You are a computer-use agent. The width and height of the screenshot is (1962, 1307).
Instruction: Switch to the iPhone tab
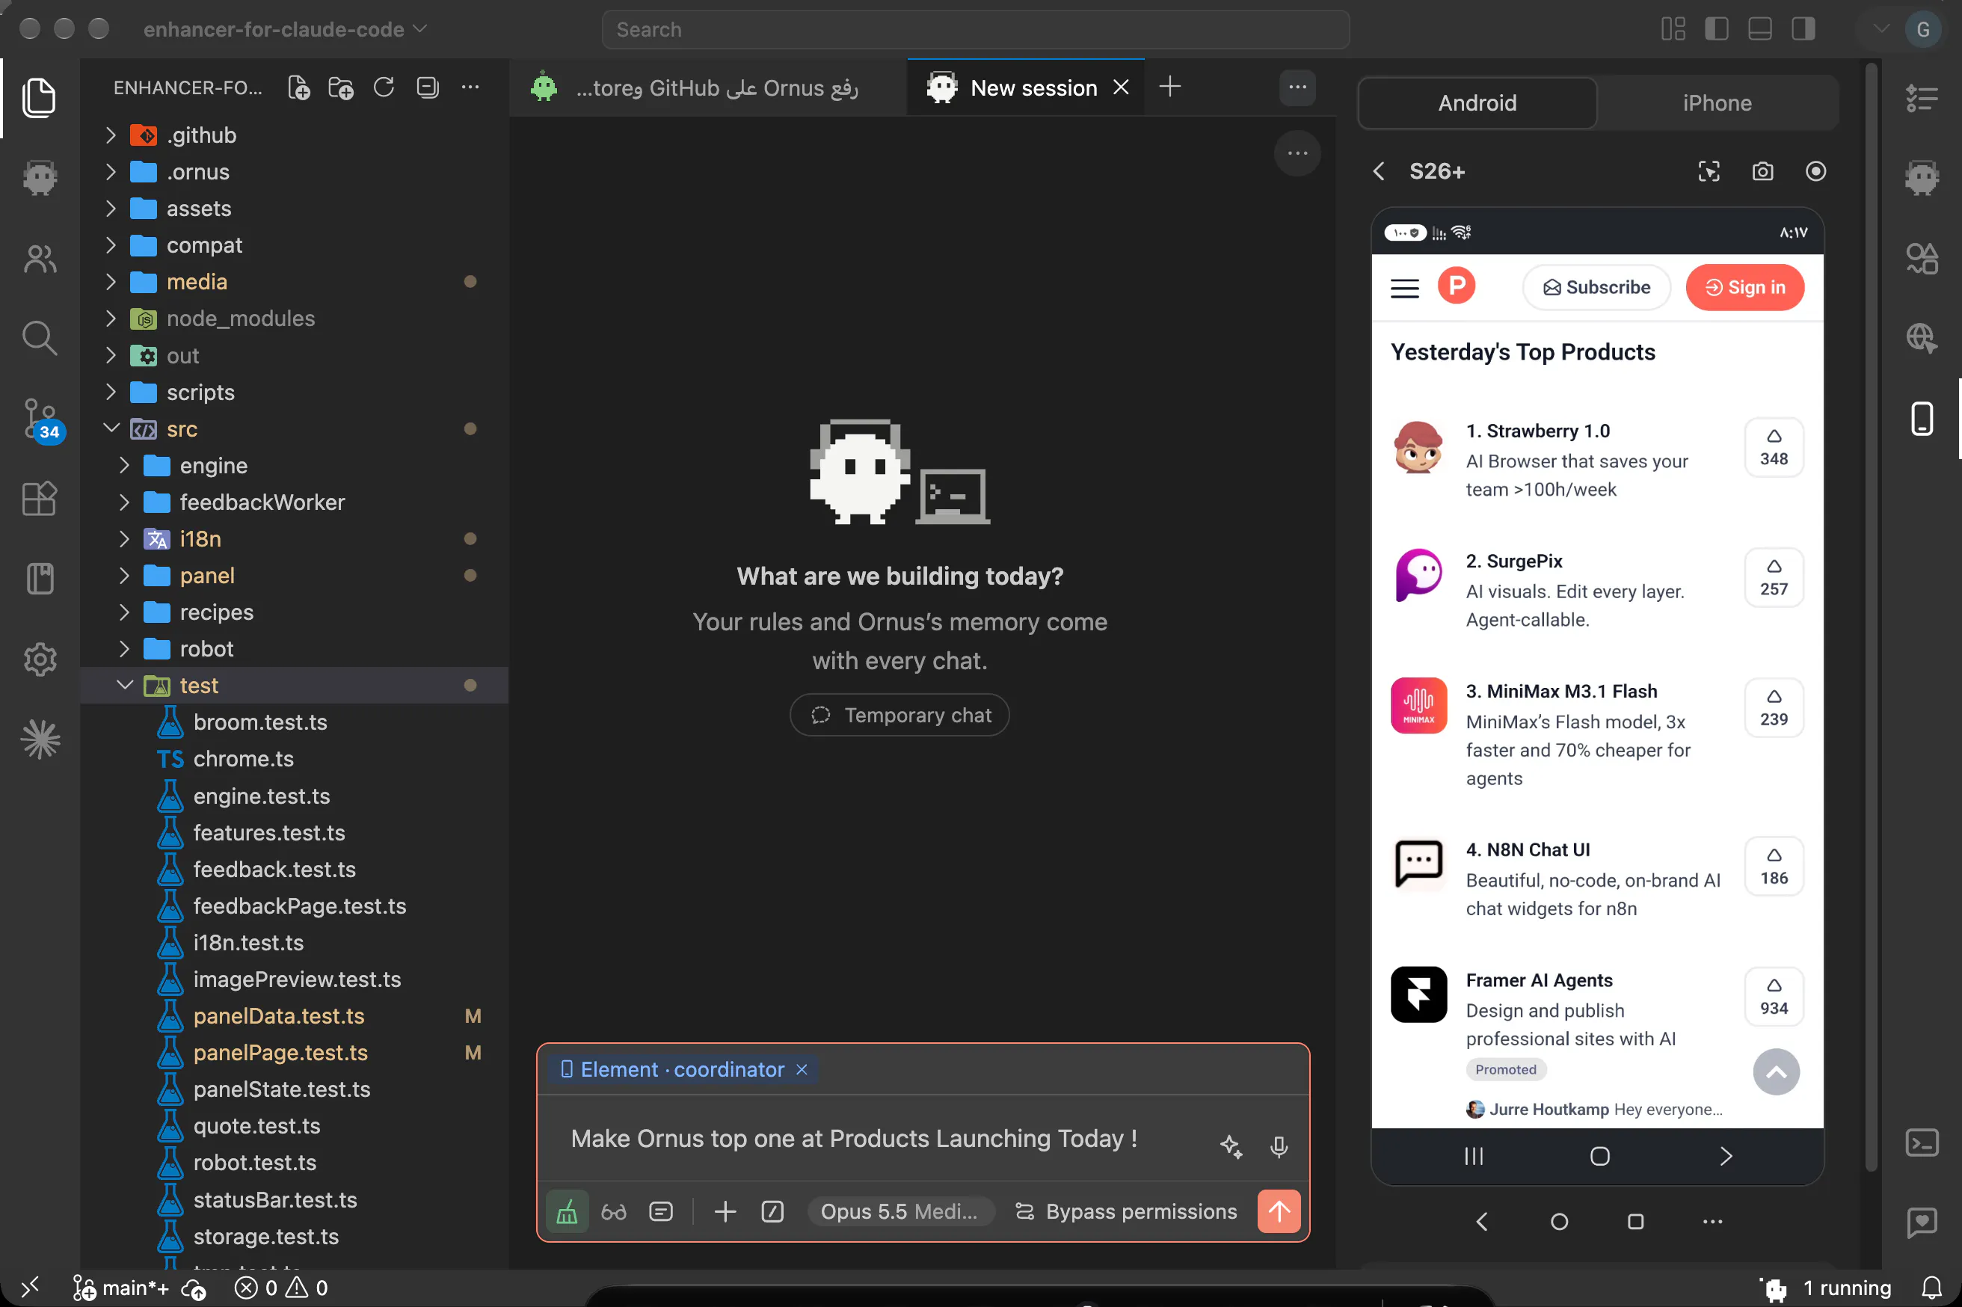tap(1717, 103)
